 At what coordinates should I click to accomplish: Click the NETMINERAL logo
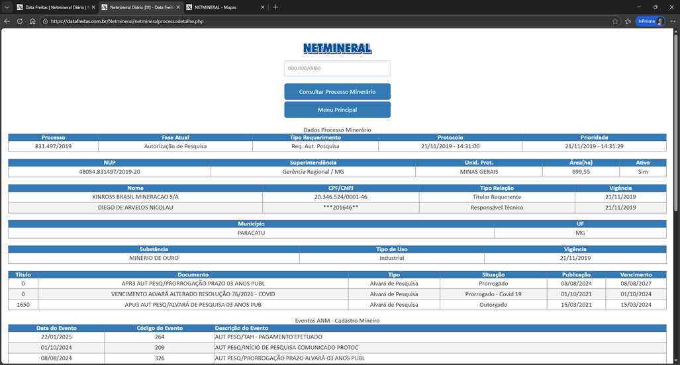(x=338, y=48)
